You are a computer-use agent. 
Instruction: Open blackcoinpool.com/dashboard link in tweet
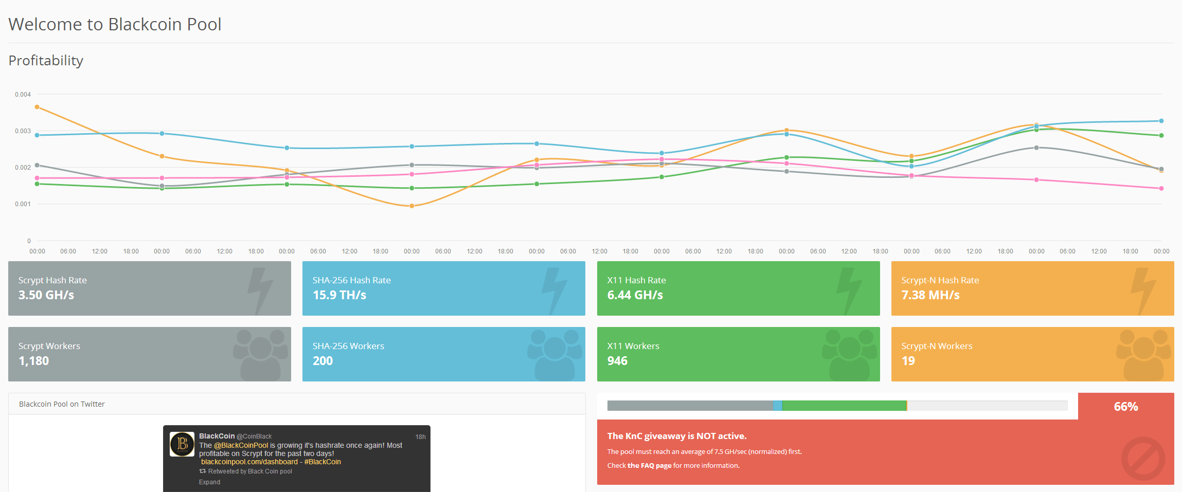249,462
